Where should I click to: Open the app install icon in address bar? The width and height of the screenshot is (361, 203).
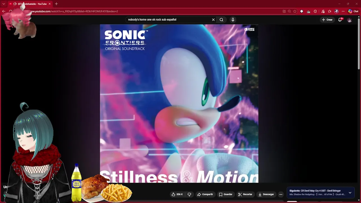point(284,11)
